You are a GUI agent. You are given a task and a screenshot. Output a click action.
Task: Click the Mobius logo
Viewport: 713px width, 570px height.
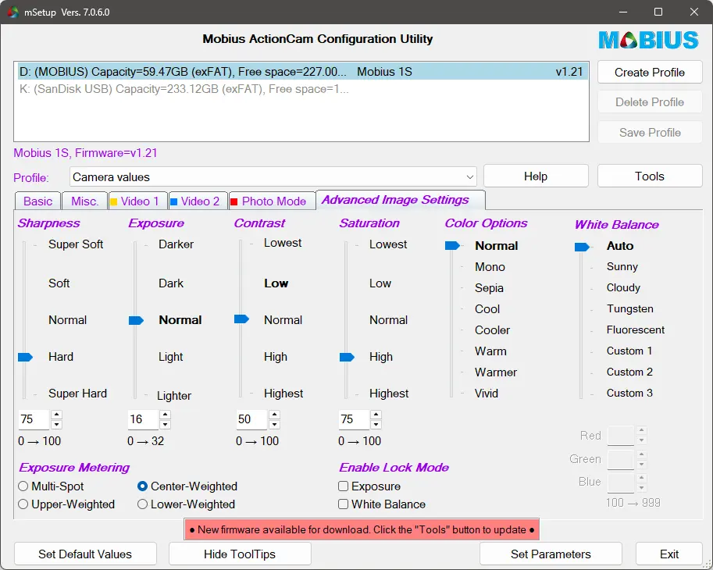pos(648,40)
